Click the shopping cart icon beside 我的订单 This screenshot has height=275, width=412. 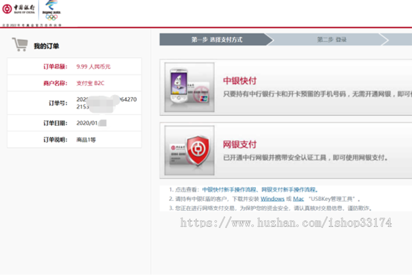click(20, 45)
